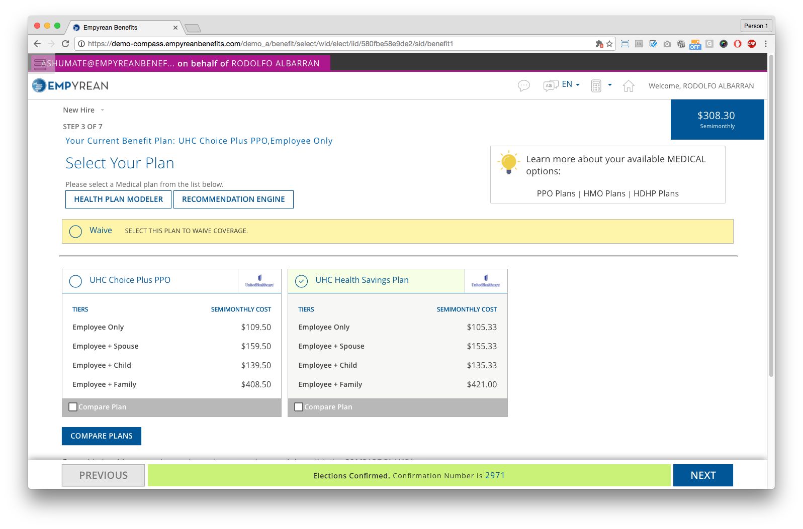Check Compare Plan for UHC Choice Plus PPO

tap(73, 407)
